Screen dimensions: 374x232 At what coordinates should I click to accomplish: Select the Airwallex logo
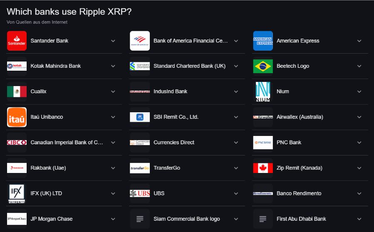pyautogui.click(x=263, y=117)
